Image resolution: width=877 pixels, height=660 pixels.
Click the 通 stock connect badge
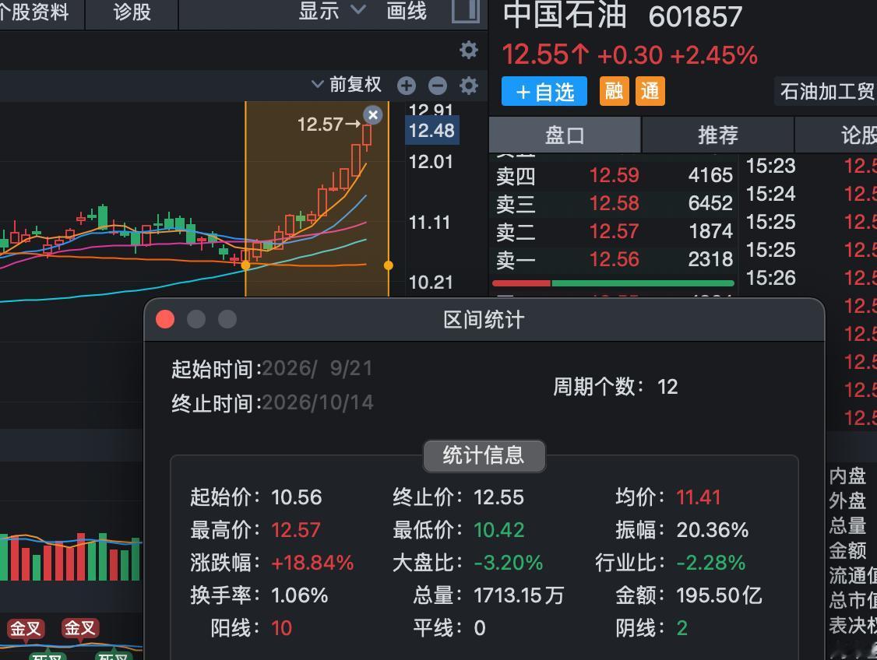[x=650, y=91]
